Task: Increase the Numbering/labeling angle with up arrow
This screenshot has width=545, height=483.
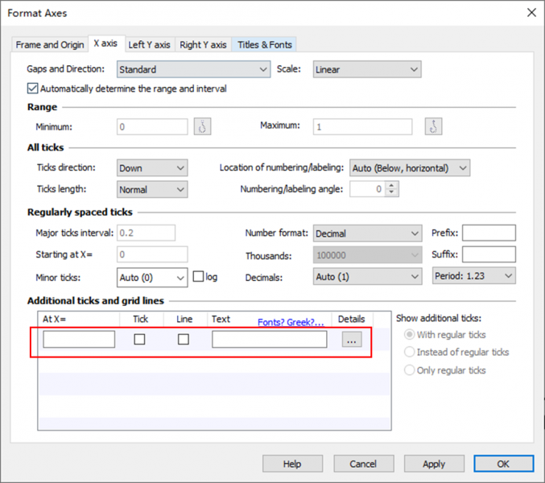Action: coord(392,185)
